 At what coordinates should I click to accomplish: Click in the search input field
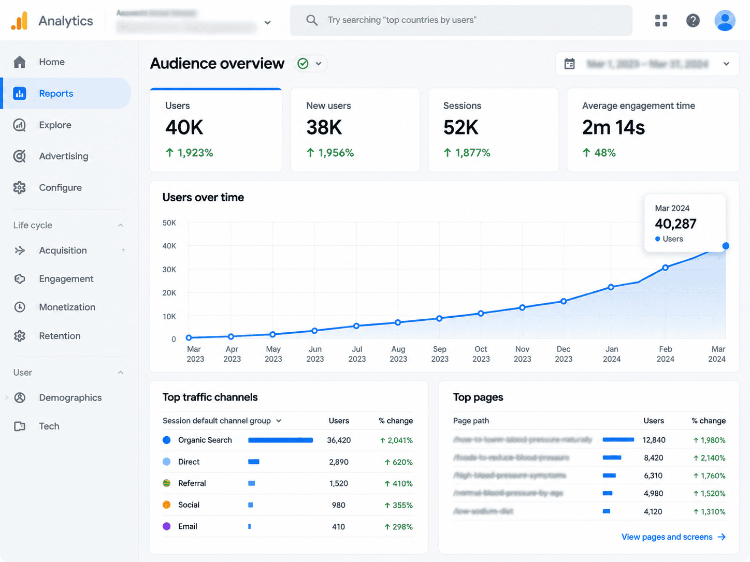click(x=461, y=20)
